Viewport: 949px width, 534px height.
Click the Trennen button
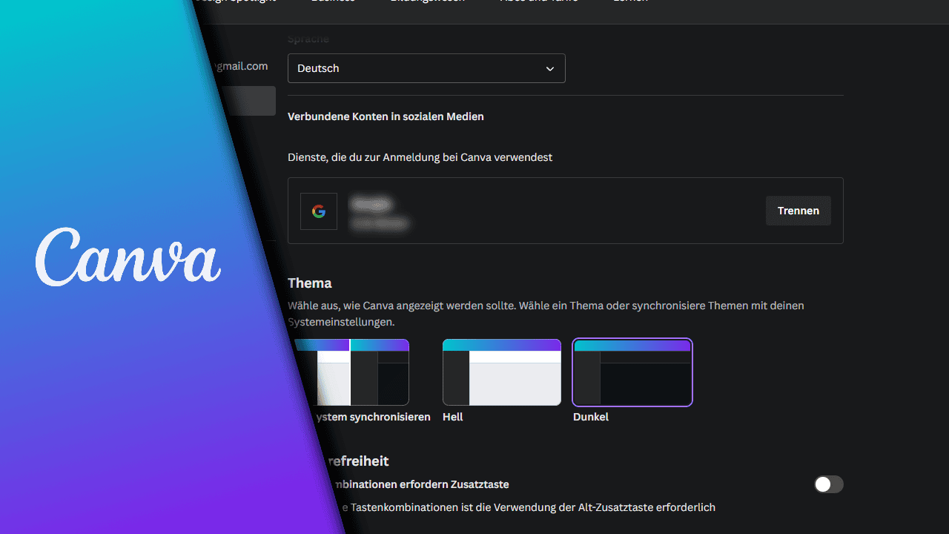[x=798, y=211]
